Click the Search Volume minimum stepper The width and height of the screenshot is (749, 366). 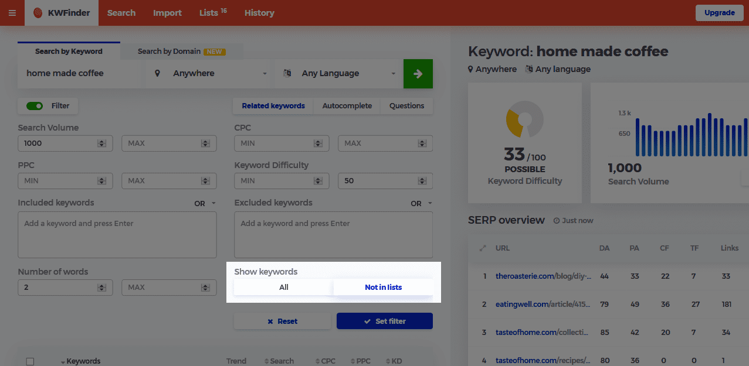pyautogui.click(x=101, y=143)
